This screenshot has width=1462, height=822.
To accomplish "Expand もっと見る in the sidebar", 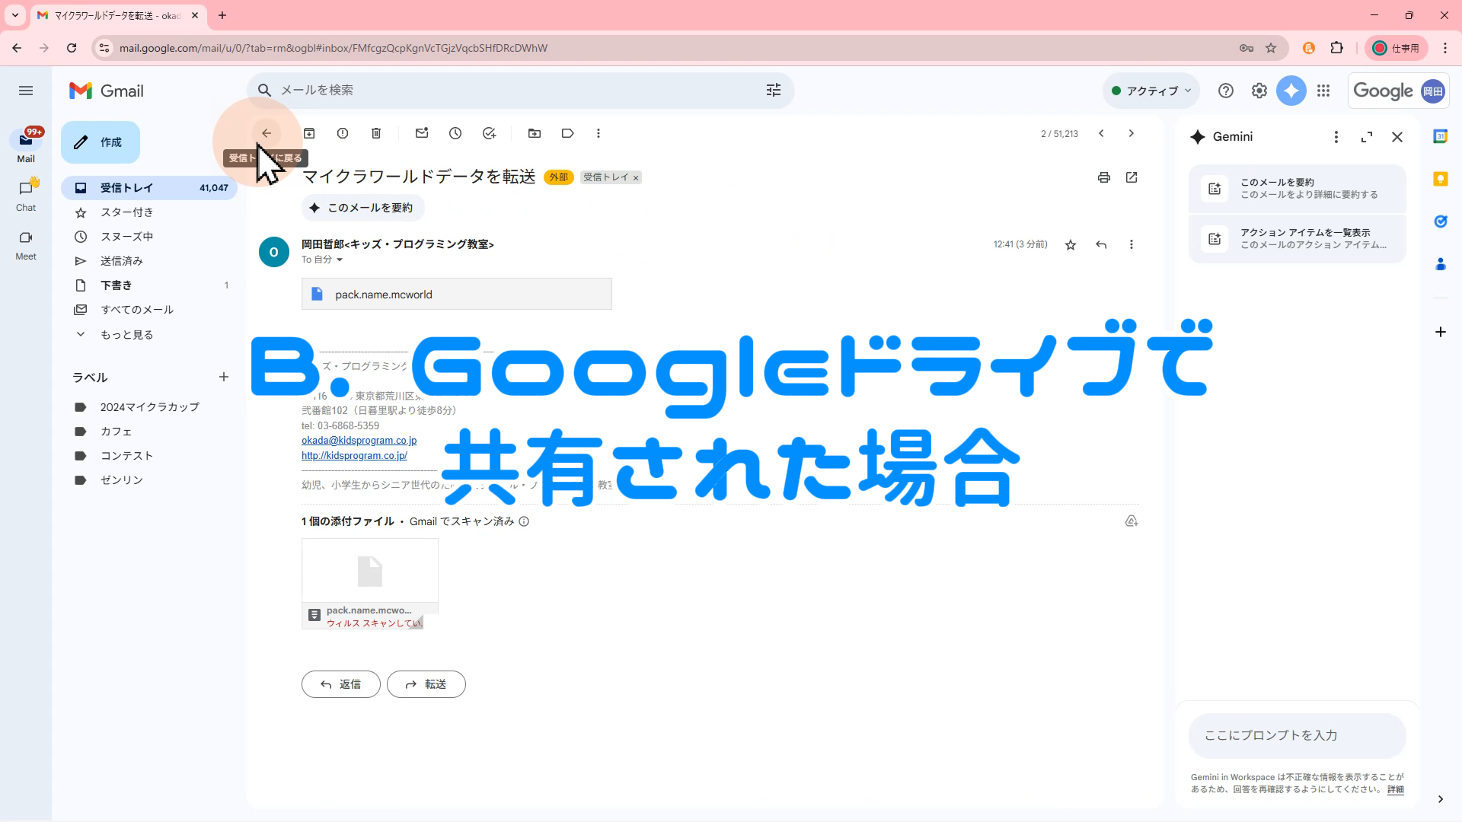I will 126,335.
